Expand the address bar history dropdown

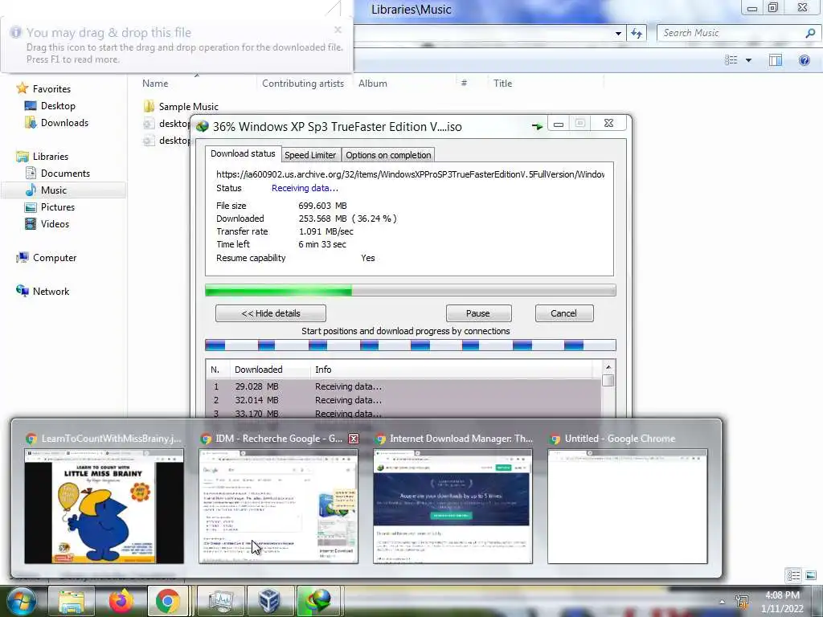(x=618, y=34)
